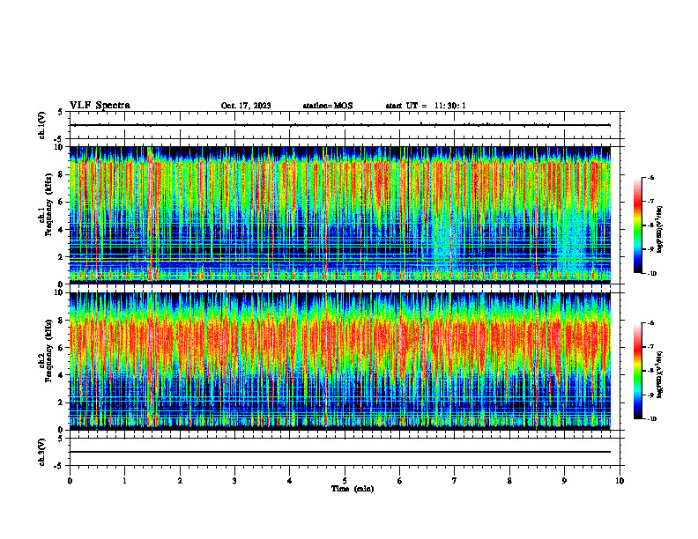The height and width of the screenshot is (539, 698).
Task: Click the "Time (min)" axis label
Action: pyautogui.click(x=353, y=489)
